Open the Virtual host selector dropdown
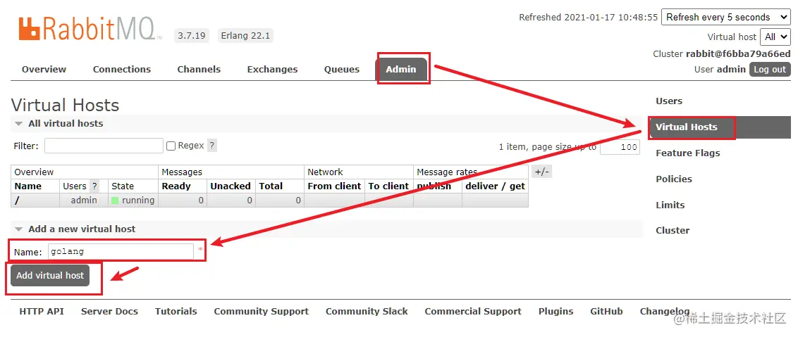Viewport: 798px width, 337px height. coord(775,37)
